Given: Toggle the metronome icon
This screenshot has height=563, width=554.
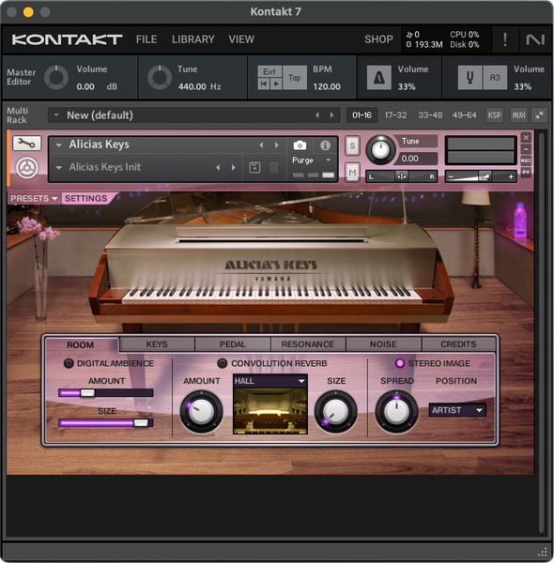Looking at the screenshot, I should click(379, 77).
